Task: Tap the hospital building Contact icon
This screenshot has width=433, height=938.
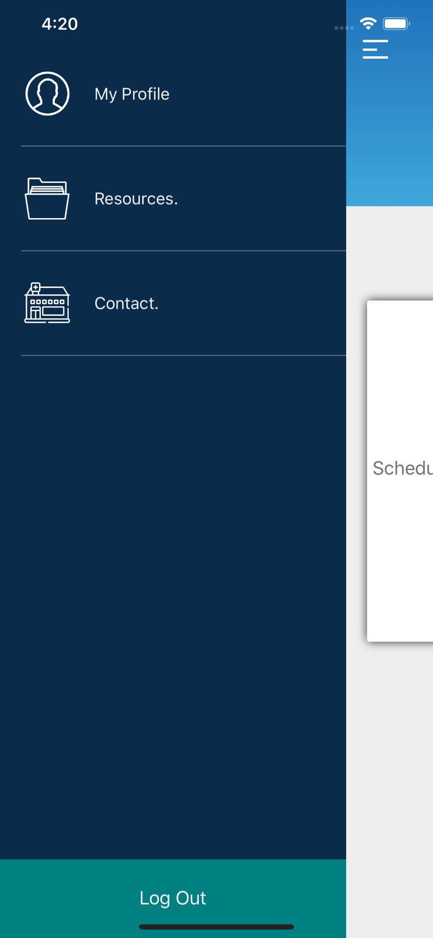Action: pos(47,303)
